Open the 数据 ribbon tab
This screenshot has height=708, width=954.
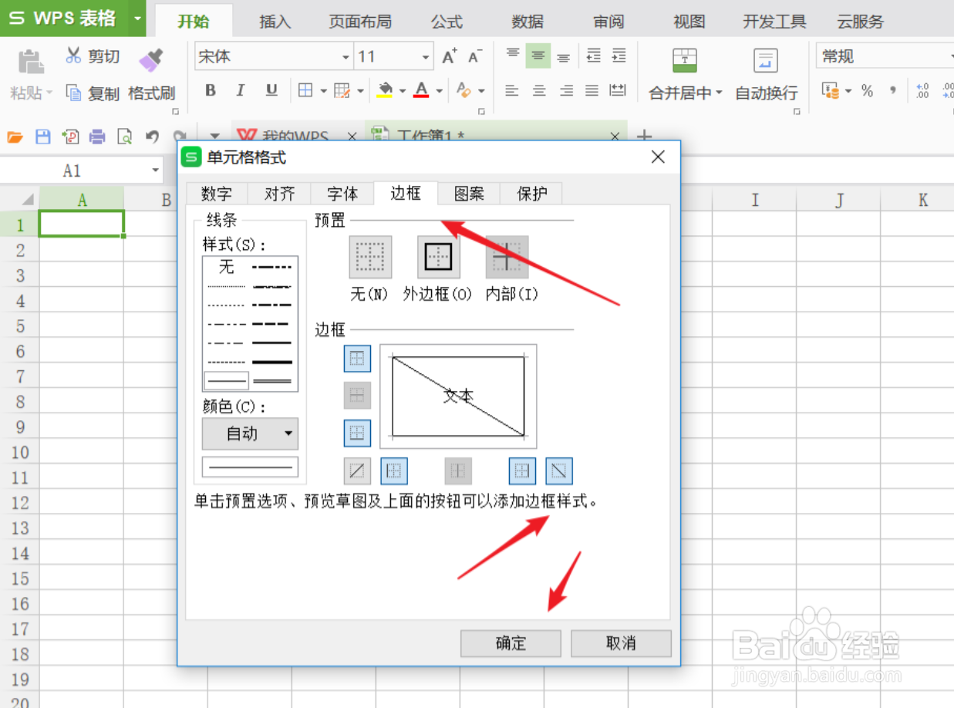coord(528,22)
